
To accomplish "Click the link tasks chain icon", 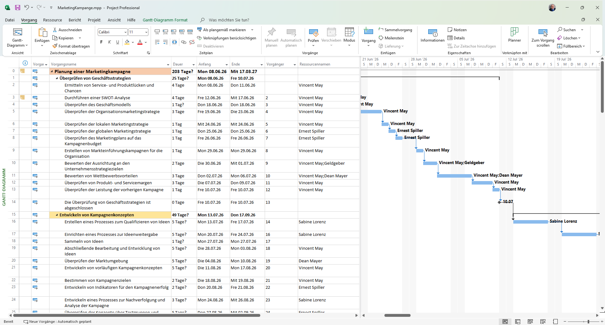I will [x=184, y=42].
